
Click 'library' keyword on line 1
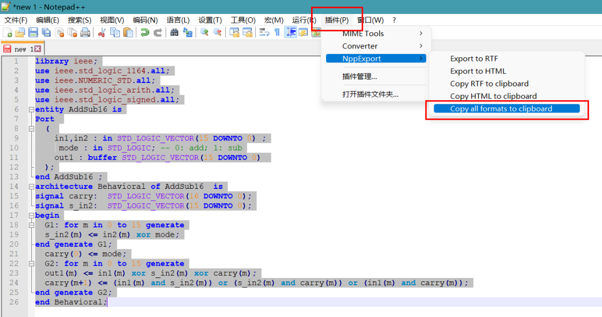pos(52,61)
